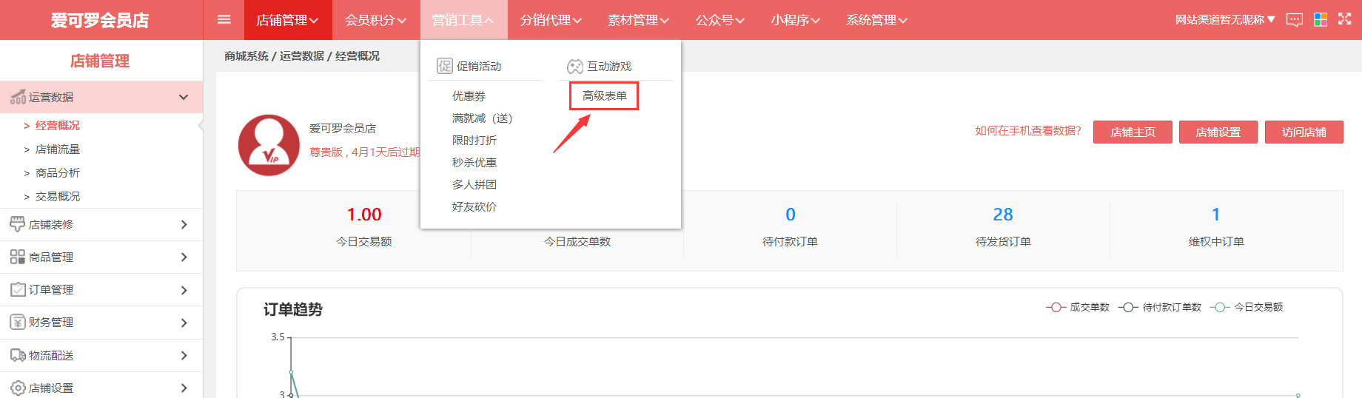Image resolution: width=1362 pixels, height=398 pixels.
Task: Open the 如何在手机查看数据 help link
Action: coord(1027,131)
